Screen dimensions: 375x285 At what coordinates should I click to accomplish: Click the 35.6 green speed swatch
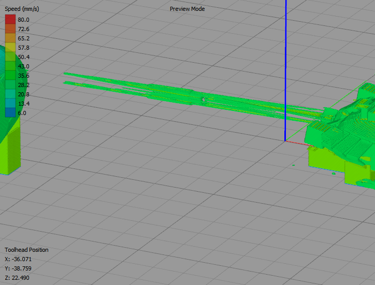click(10, 75)
